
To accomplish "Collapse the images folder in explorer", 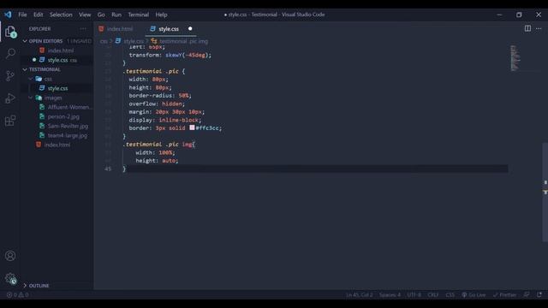I will tap(31, 98).
